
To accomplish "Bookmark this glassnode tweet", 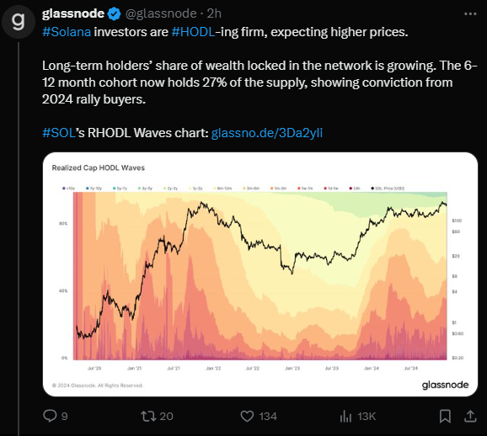I will click(x=445, y=416).
